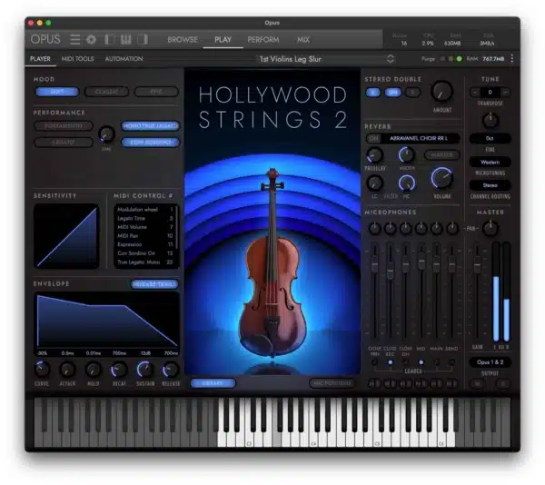Move the Master Gain fader
The width and height of the screenshot is (545, 485).
(x=478, y=263)
